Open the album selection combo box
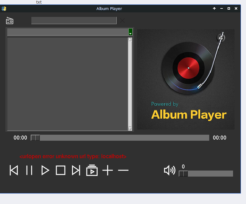The height and width of the screenshot is (204, 246). pyautogui.click(x=70, y=32)
